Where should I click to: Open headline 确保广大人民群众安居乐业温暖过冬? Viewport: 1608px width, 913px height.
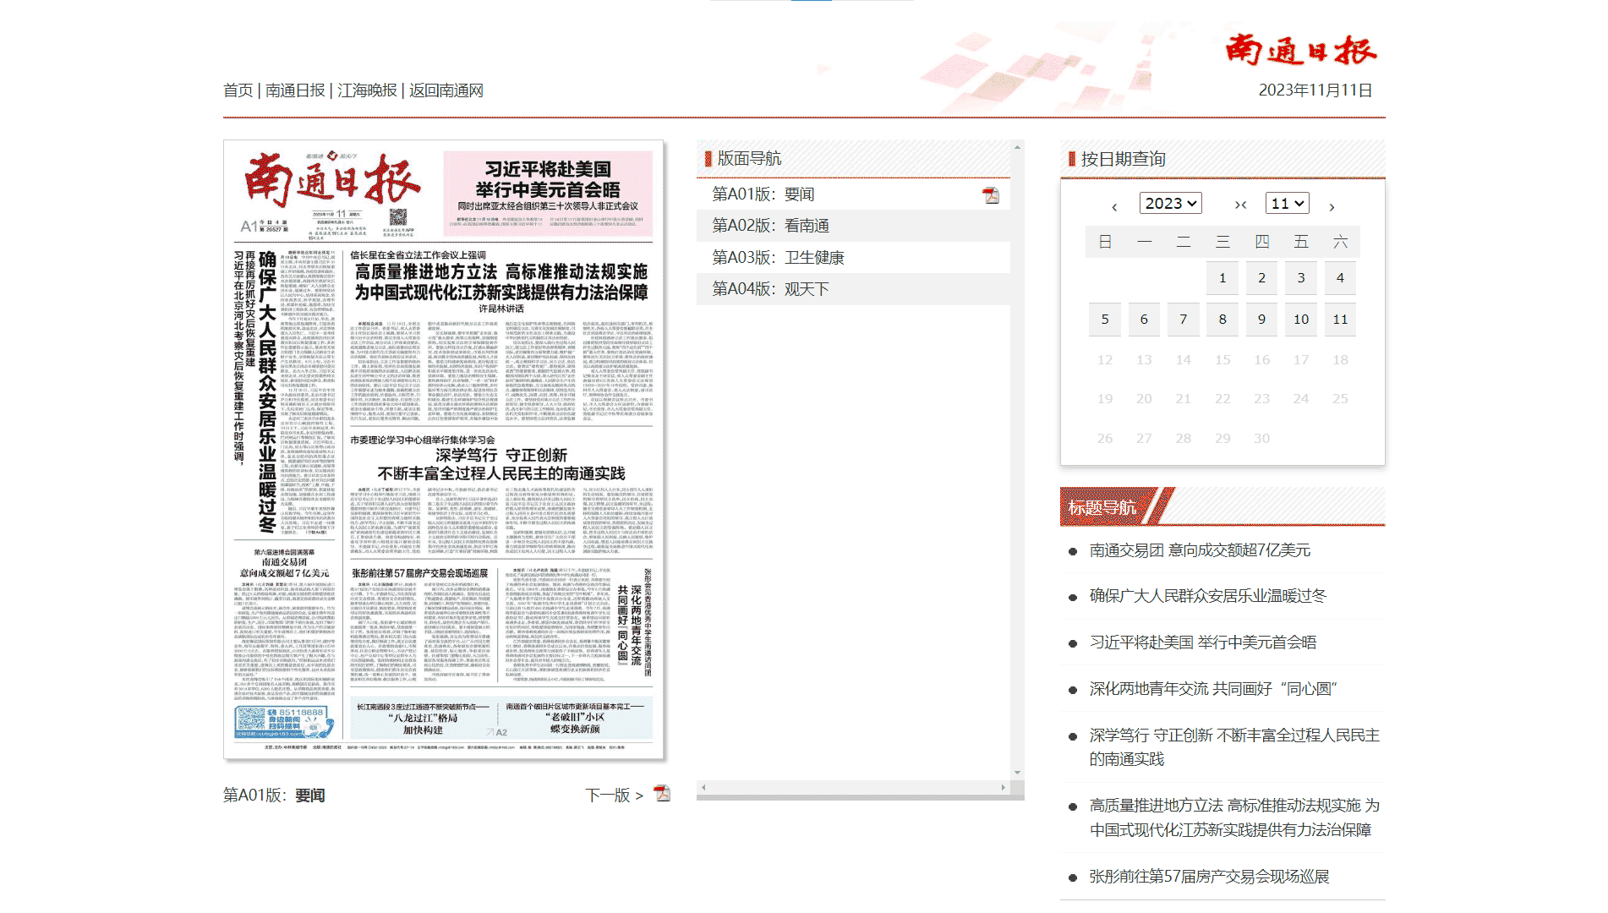pos(1208,596)
